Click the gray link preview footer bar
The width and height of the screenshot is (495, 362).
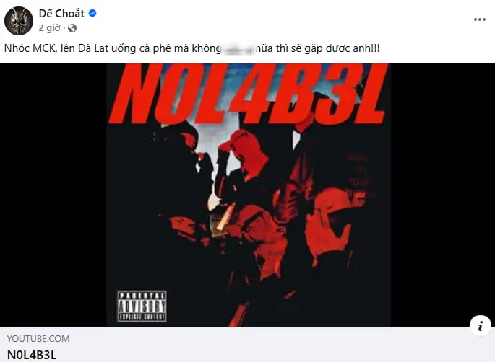click(x=247, y=344)
